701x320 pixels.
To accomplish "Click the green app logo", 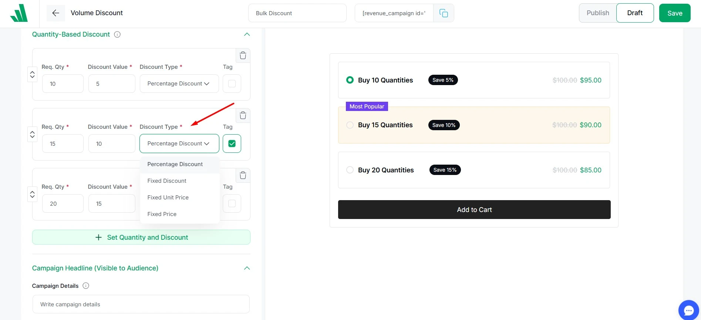I will pyautogui.click(x=19, y=13).
